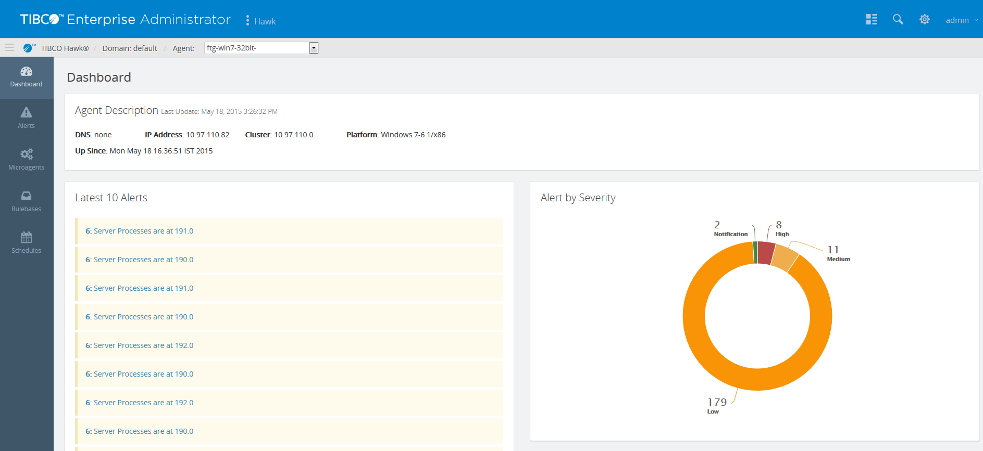This screenshot has width=983, height=451.
Task: Click the TIBCO Enterprise Administrator logo
Action: pyautogui.click(x=125, y=20)
